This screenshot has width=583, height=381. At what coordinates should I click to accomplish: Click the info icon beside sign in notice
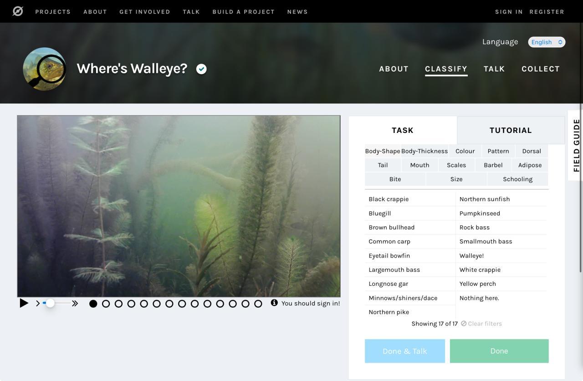[x=274, y=303]
